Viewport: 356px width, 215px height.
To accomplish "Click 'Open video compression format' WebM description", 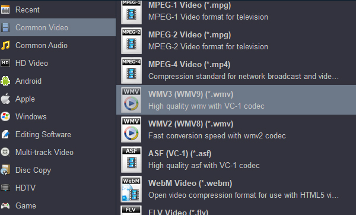I will coord(243,195).
